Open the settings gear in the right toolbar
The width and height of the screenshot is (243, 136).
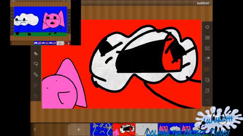(207, 27)
